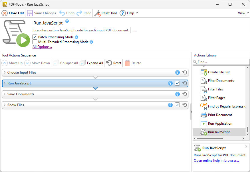Click info icon beside Multi-Threaded Processing Mode
The width and height of the screenshot is (250, 172).
point(91,42)
